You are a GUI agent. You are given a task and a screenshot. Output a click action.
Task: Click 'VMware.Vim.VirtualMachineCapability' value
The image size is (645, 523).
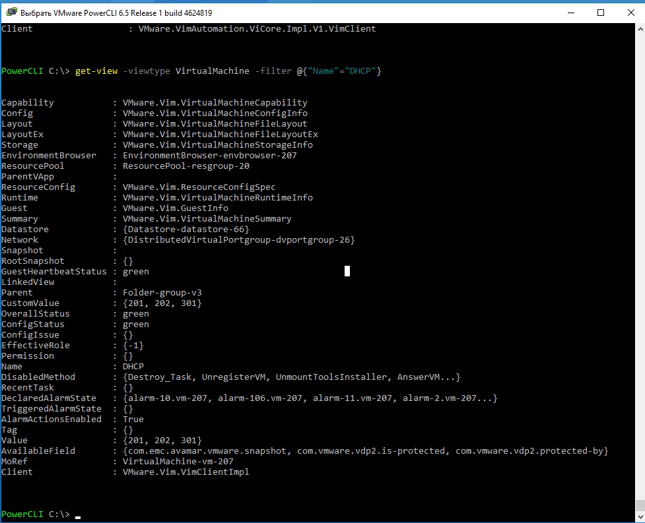coord(215,102)
